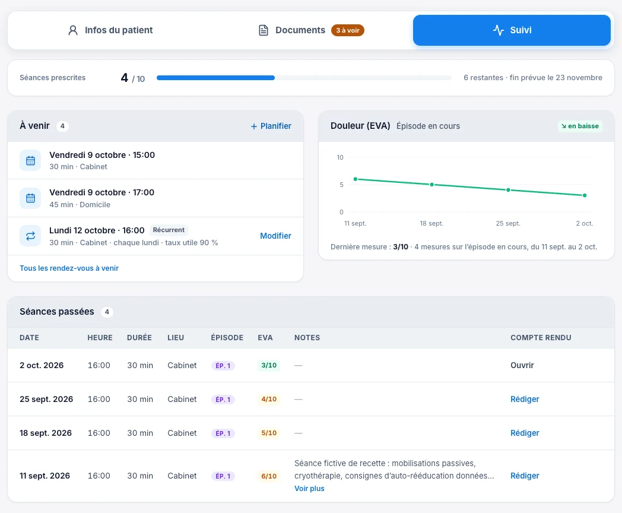
Task: Click the calendar icon for Vendredi 15:00 appointment
Action: [30, 161]
